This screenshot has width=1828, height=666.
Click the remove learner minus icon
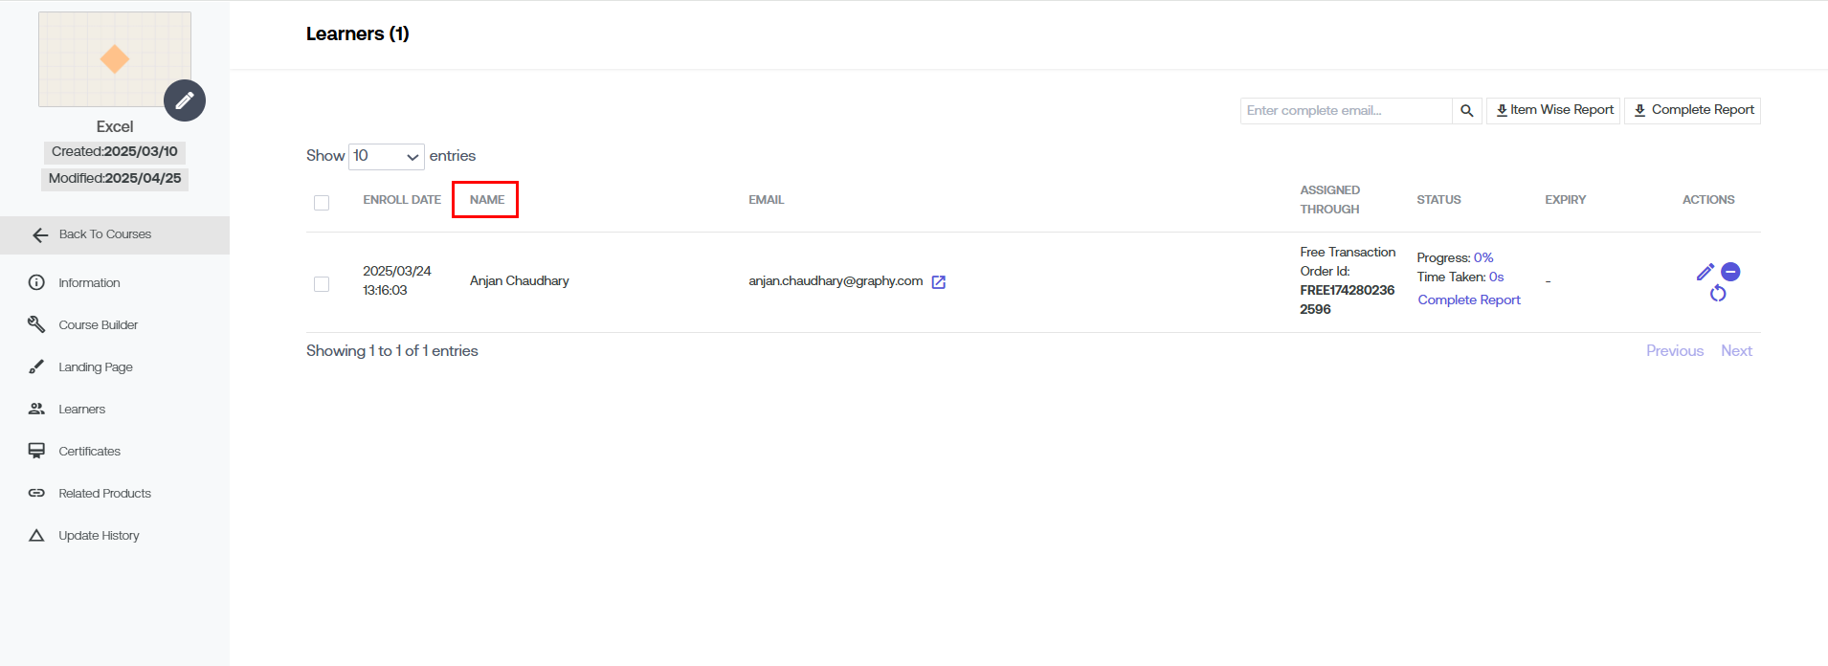click(1730, 272)
